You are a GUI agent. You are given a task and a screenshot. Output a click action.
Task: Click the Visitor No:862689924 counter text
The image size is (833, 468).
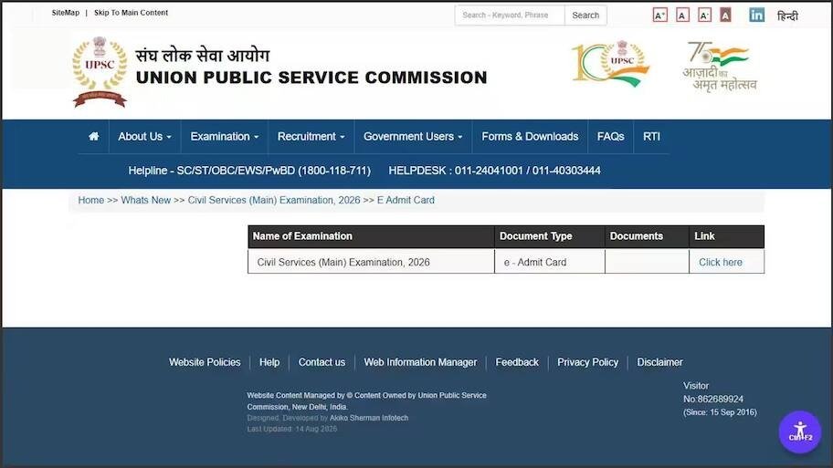[713, 392]
